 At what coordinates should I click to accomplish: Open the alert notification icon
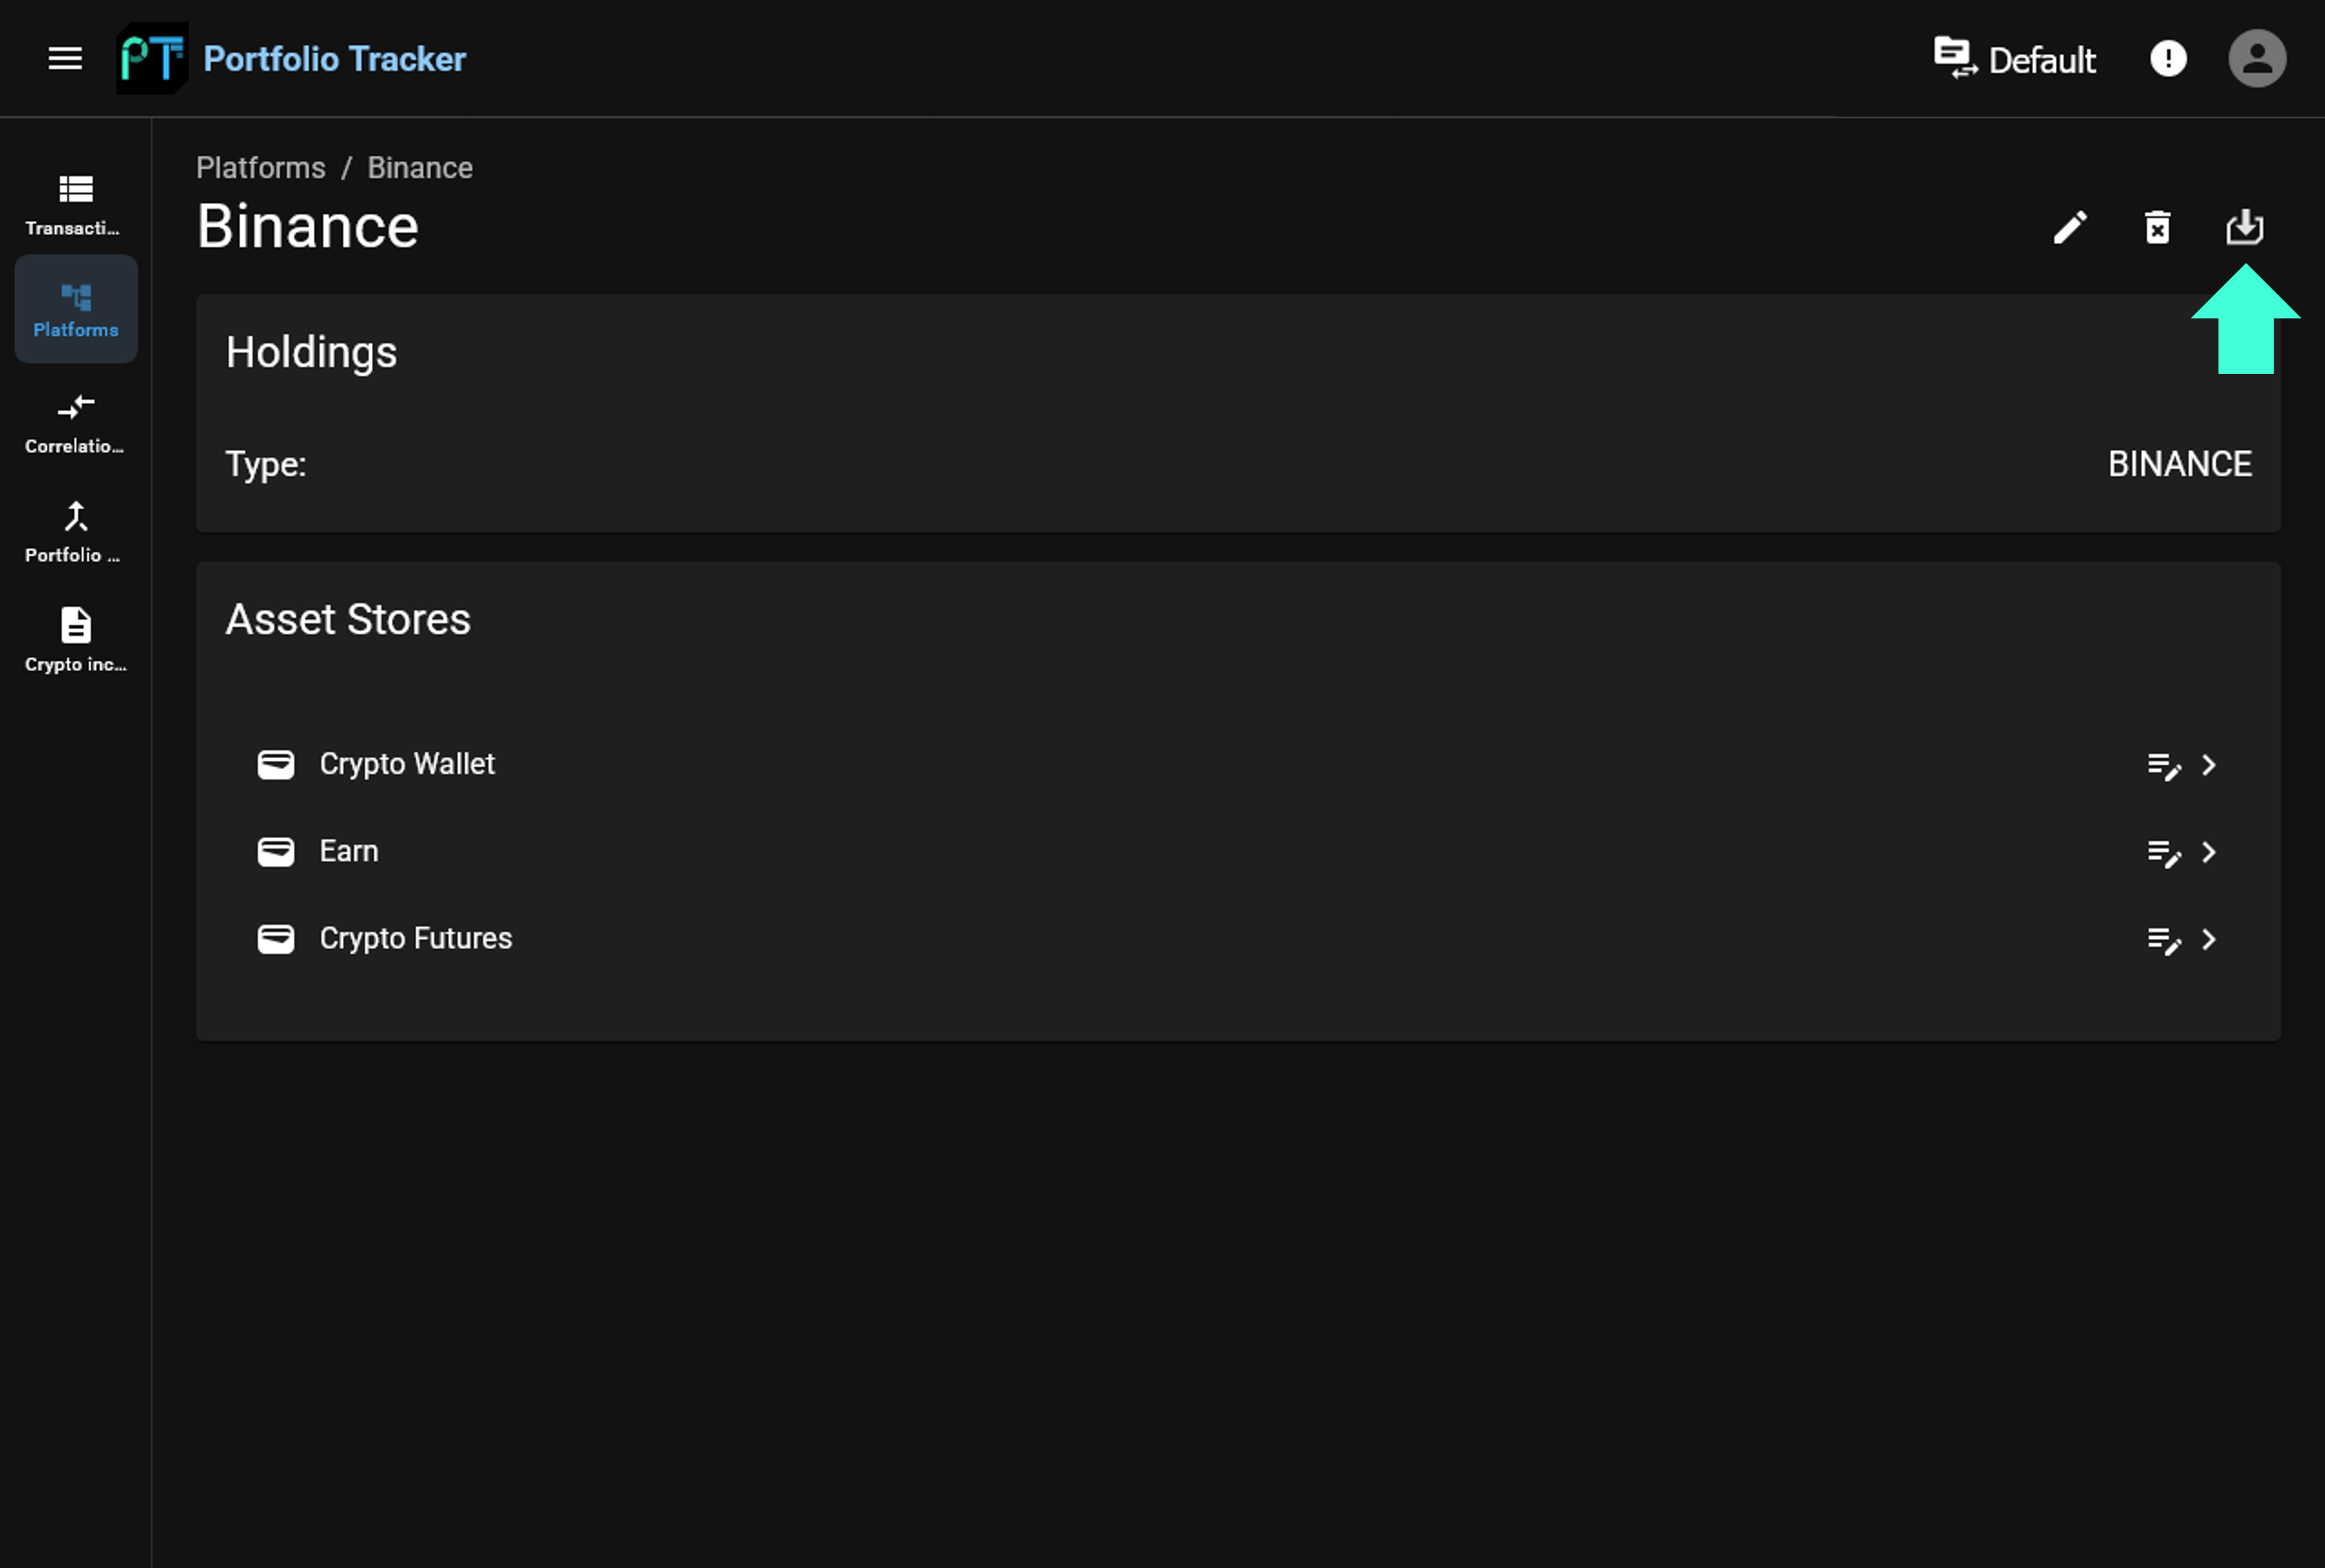[2168, 59]
